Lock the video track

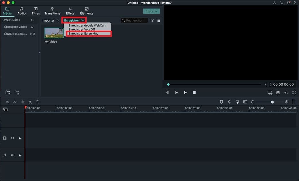[20, 138]
